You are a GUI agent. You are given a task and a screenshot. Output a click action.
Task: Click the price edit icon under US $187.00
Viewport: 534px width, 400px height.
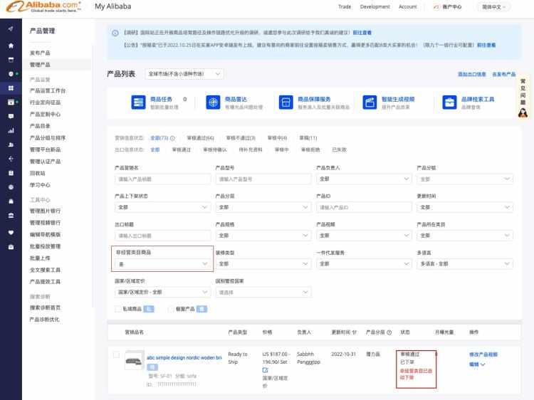(x=265, y=370)
